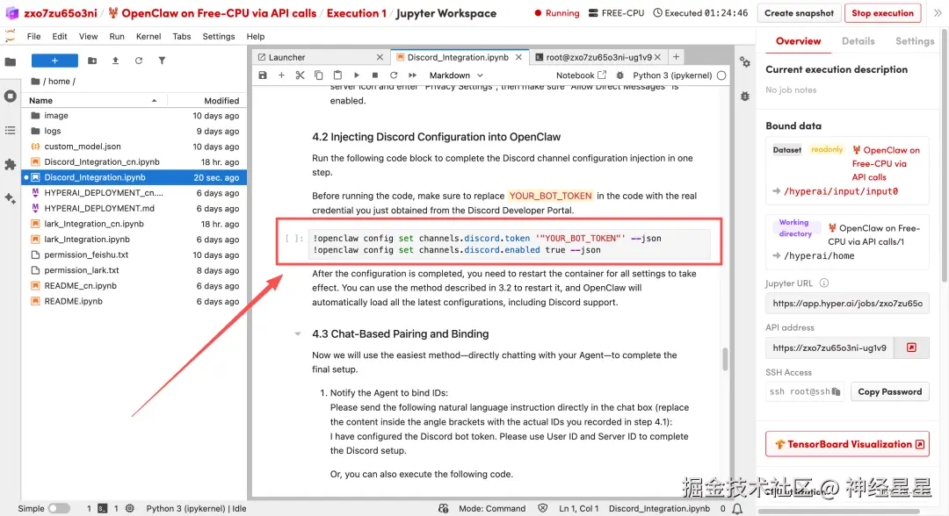Copy the selected cell
This screenshot has height=516, width=949.
coord(319,75)
